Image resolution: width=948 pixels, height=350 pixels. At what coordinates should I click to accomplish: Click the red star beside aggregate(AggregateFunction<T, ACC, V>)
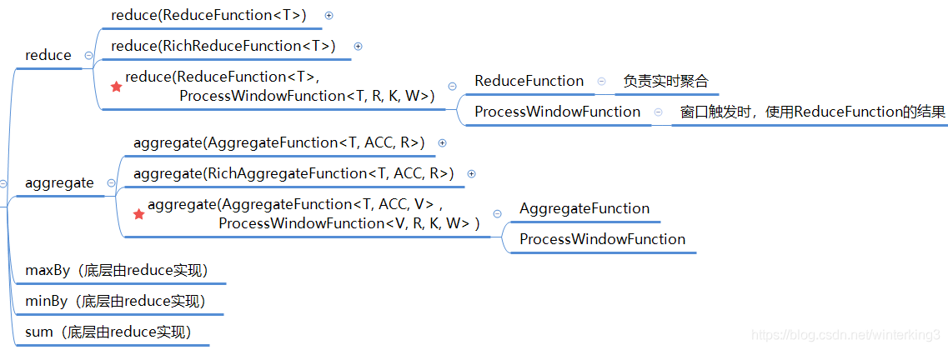(x=138, y=214)
